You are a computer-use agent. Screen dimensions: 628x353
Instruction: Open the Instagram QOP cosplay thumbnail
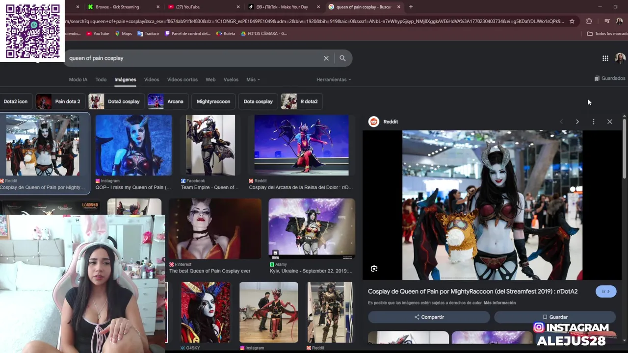[x=133, y=145]
